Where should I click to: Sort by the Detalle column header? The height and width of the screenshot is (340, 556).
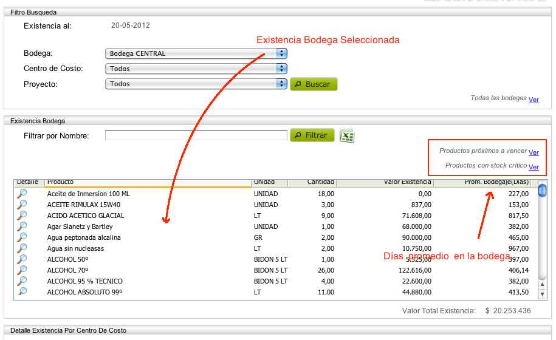click(29, 182)
